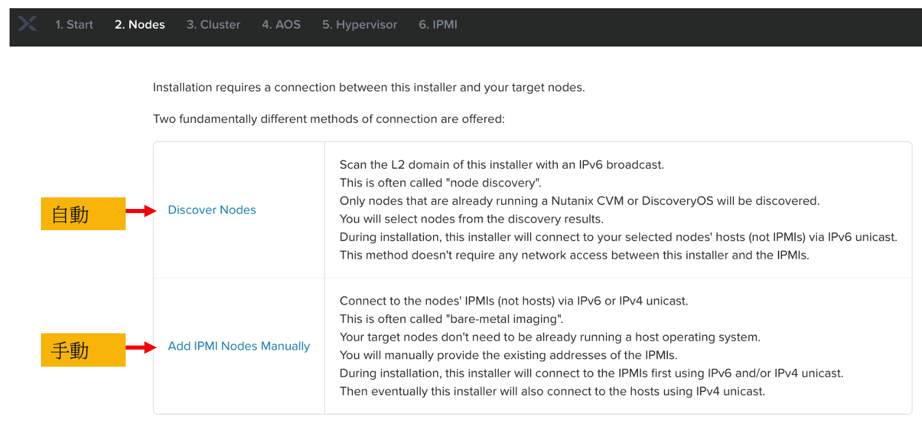Click the yellow 自動 annotation label
Viewport: 922px width, 422px height.
(x=83, y=214)
